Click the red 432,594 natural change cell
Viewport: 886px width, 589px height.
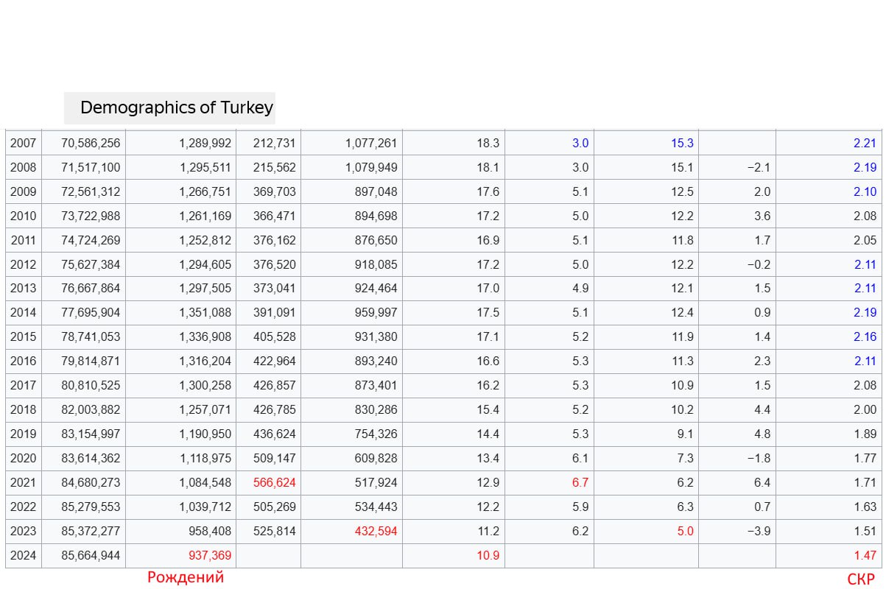(x=371, y=531)
